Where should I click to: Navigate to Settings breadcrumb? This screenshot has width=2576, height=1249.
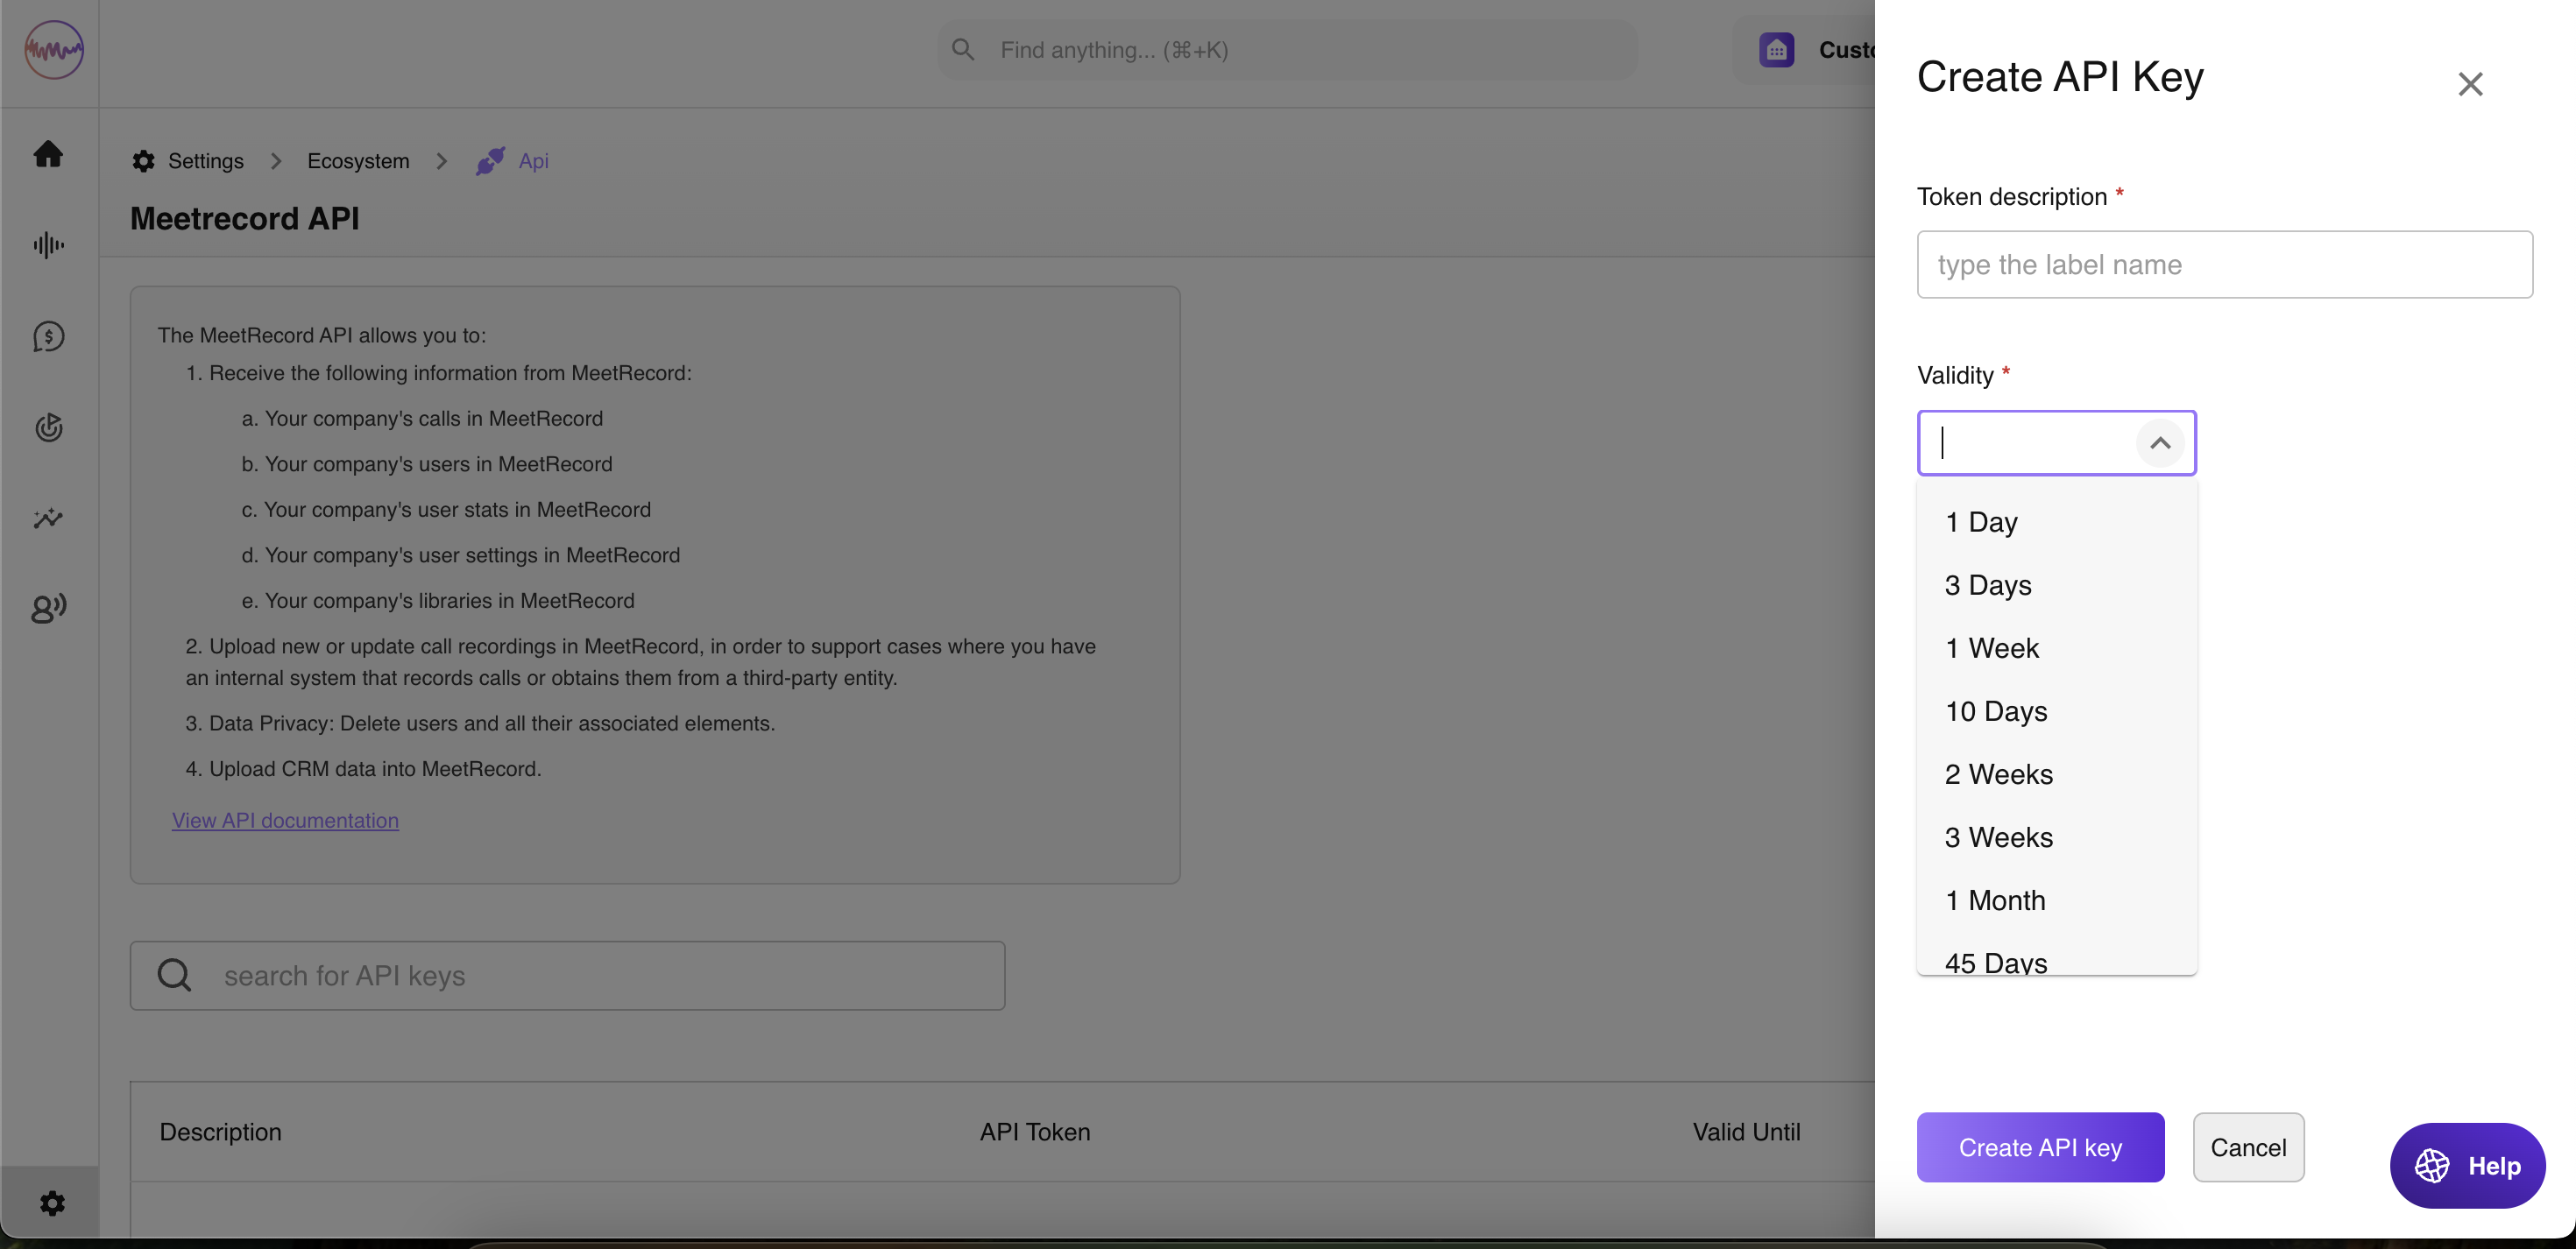click(205, 161)
